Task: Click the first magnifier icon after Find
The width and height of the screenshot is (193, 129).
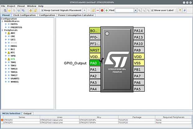Action: coord(139,11)
